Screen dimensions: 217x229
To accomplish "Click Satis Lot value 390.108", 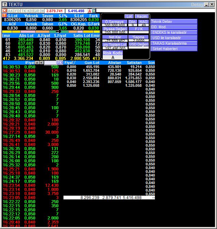I will coord(82,40).
